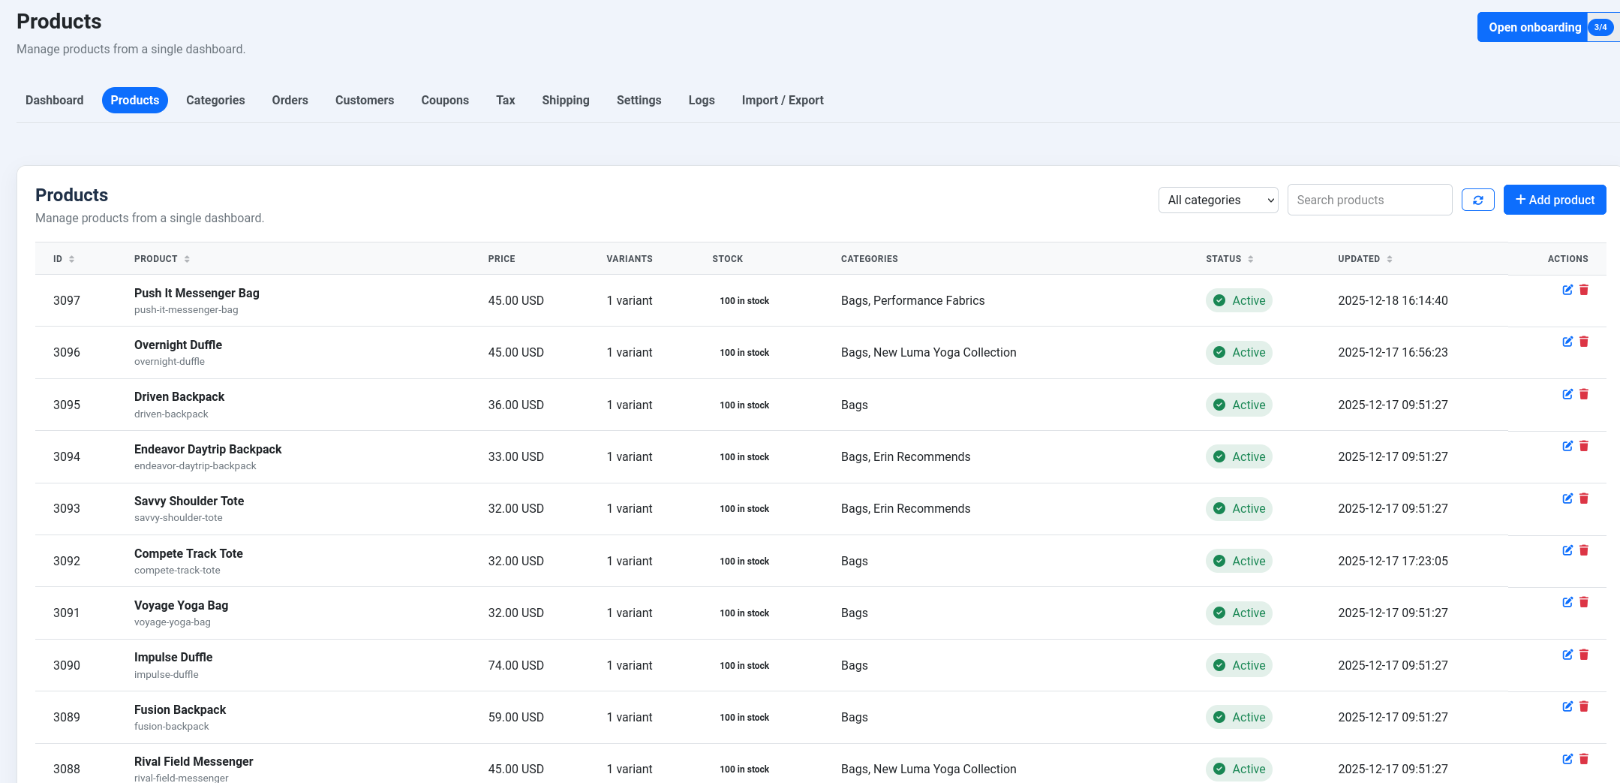Viewport: 1620px width, 783px height.
Task: Edit the Compete Track Tote product
Action: tap(1567, 550)
